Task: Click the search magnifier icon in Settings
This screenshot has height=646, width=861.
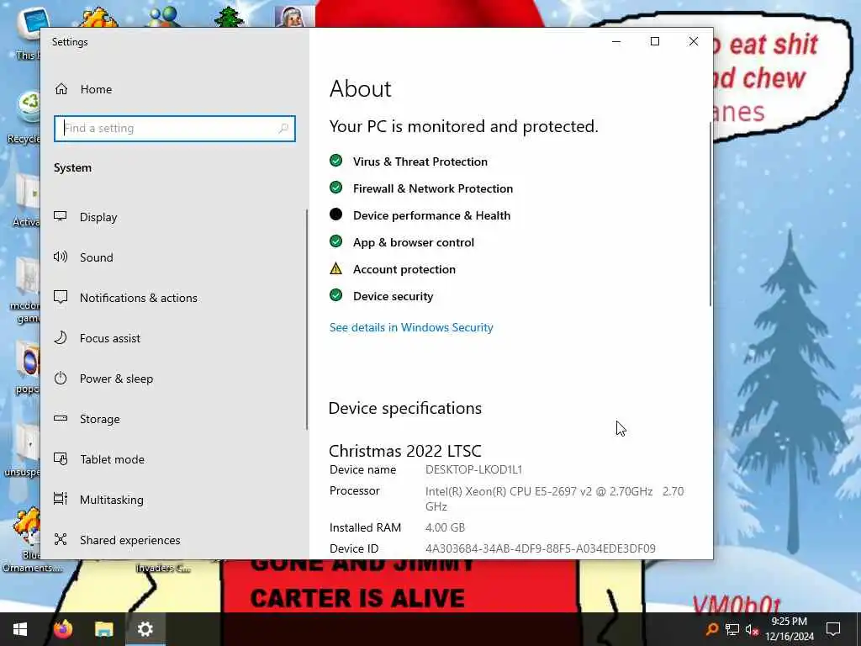Action: [283, 129]
